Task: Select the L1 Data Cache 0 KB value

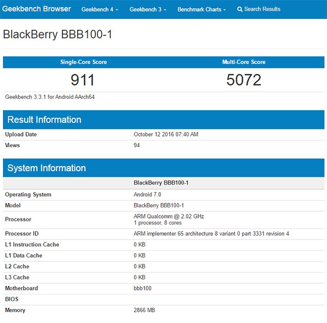Action: pyautogui.click(x=139, y=256)
